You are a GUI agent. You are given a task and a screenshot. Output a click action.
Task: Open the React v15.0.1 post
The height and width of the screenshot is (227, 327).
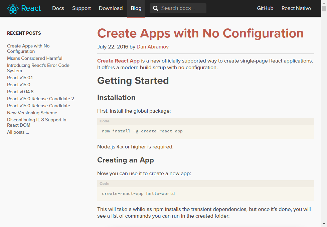pyautogui.click(x=20, y=78)
